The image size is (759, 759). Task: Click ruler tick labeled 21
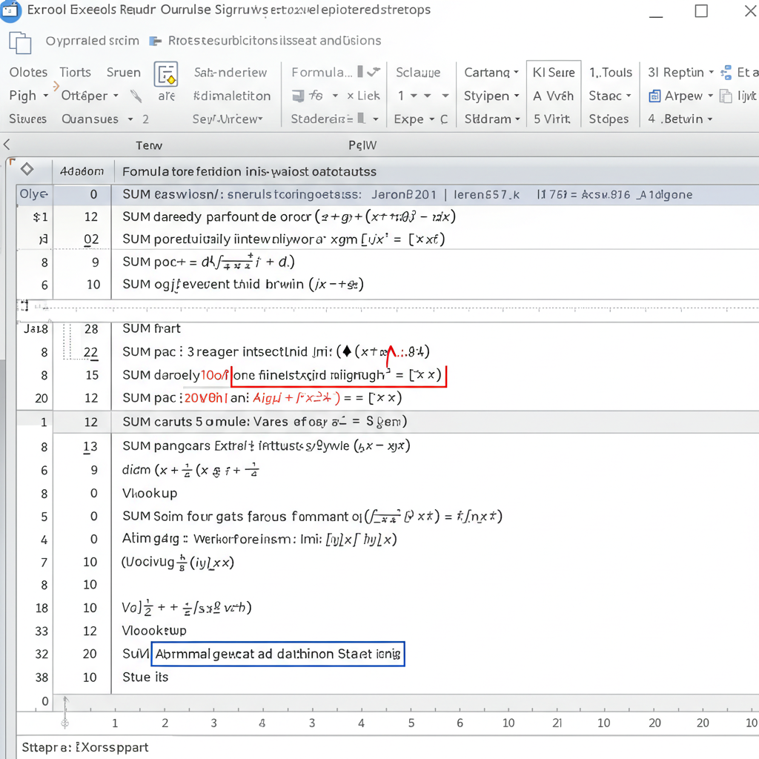[x=557, y=723]
